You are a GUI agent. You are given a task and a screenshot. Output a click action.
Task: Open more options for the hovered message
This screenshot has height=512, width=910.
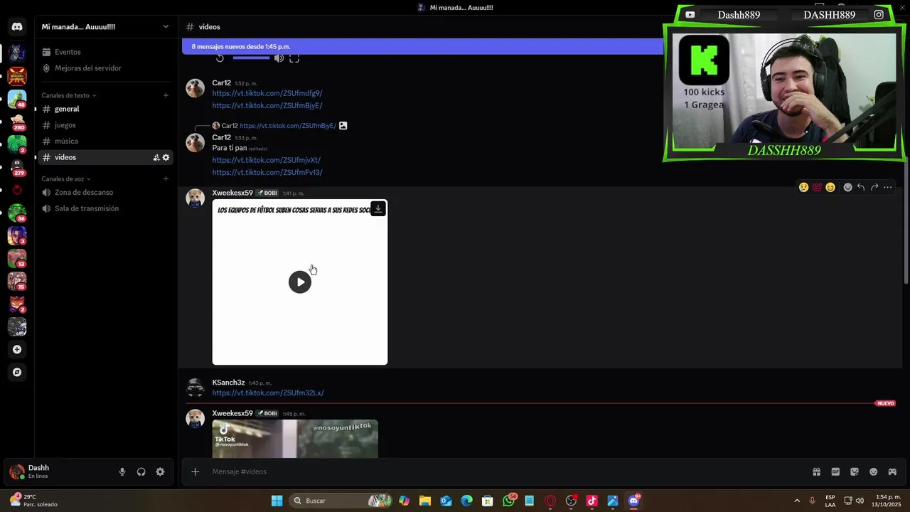[x=888, y=187]
